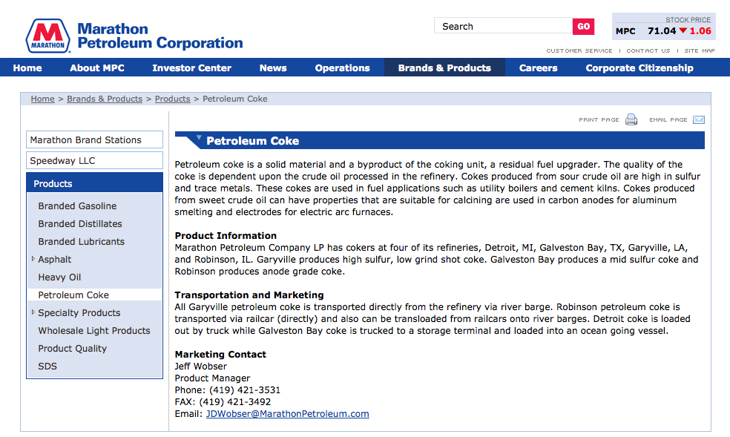730x437 pixels.
Task: Select Branded Distillates in the sidebar
Action: [80, 223]
